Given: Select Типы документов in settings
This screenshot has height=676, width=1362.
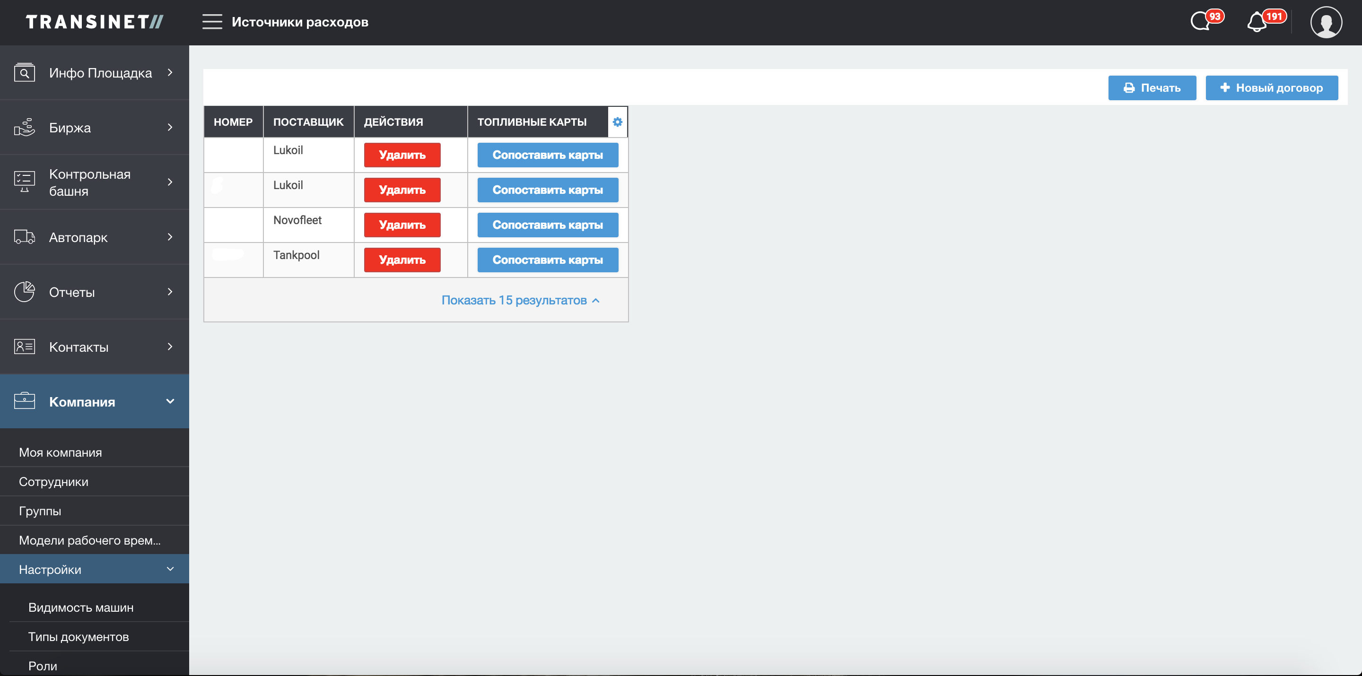Looking at the screenshot, I should (x=78, y=636).
